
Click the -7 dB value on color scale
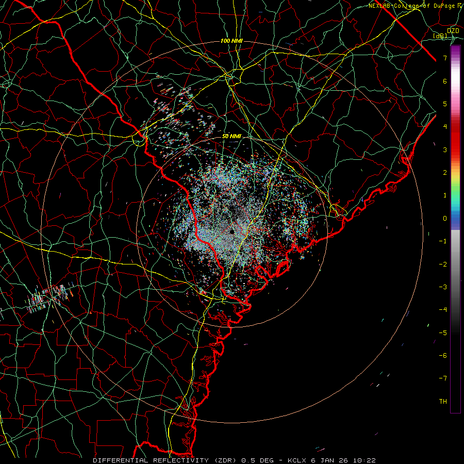coord(443,378)
